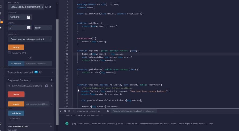Screen dimensions: 239x131
Task: Click the Bank.deposit transaction log entry
Action: click(x=142, y=123)
